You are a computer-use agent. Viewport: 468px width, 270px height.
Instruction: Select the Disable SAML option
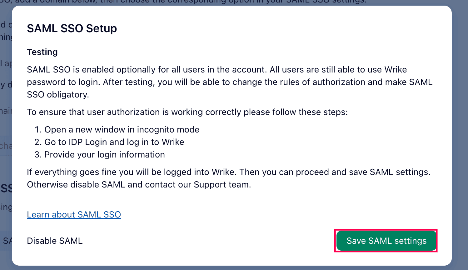(55, 241)
